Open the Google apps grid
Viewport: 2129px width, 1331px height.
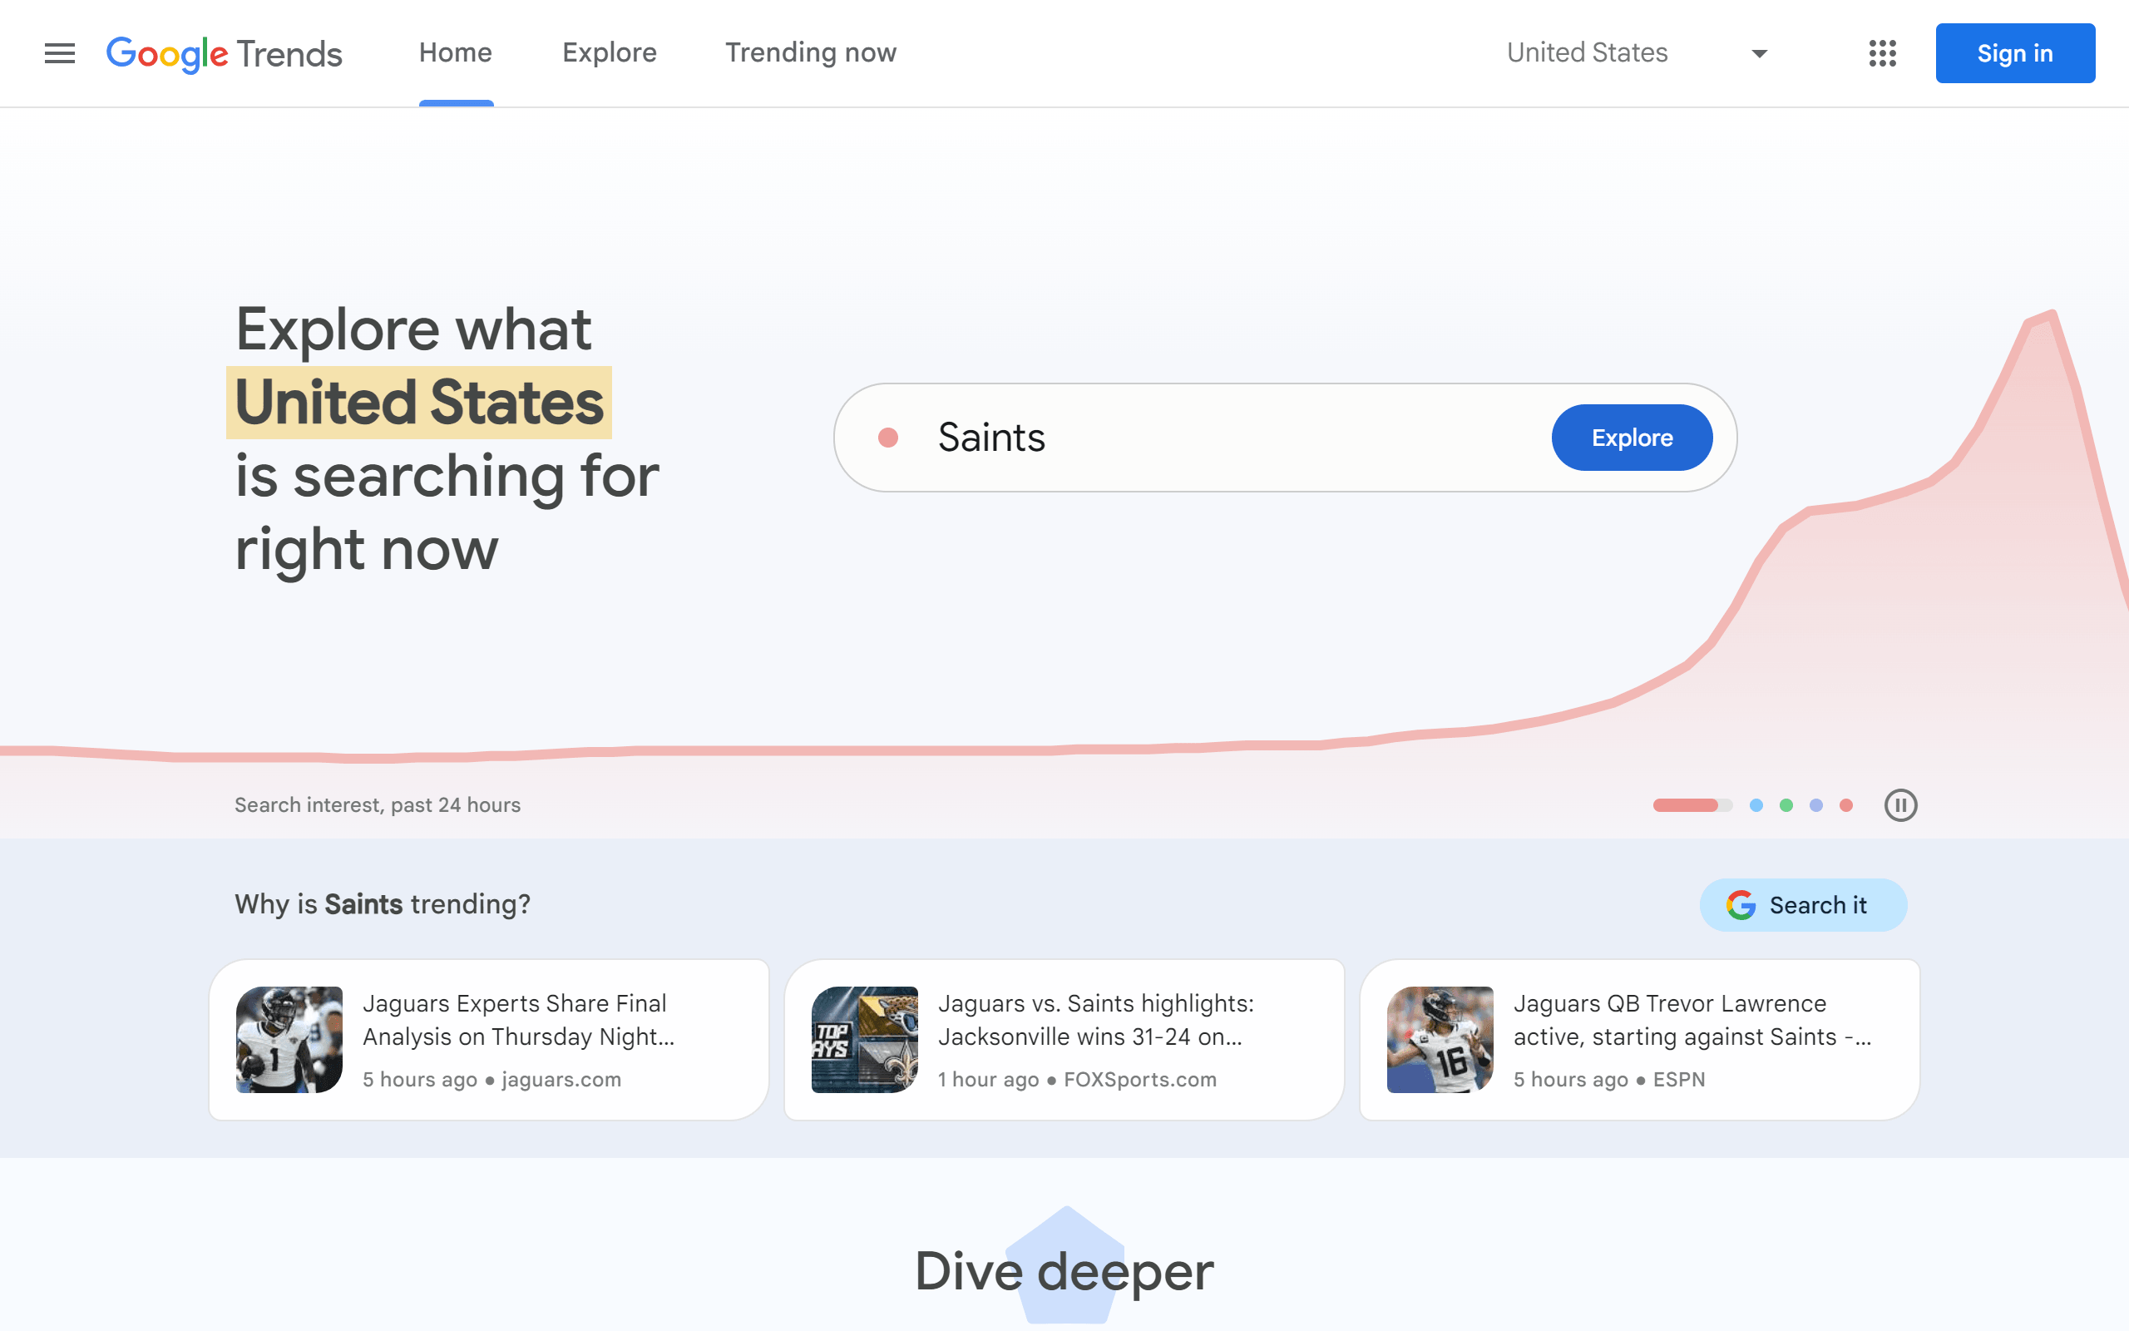pos(1882,54)
